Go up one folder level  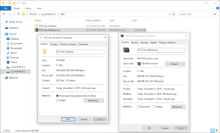(x=19, y=14)
